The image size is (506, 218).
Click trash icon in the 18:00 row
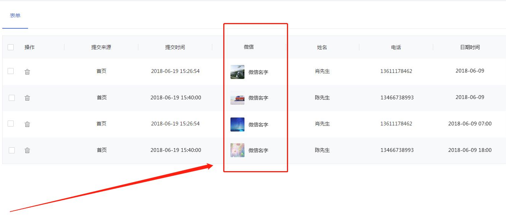[x=27, y=150]
